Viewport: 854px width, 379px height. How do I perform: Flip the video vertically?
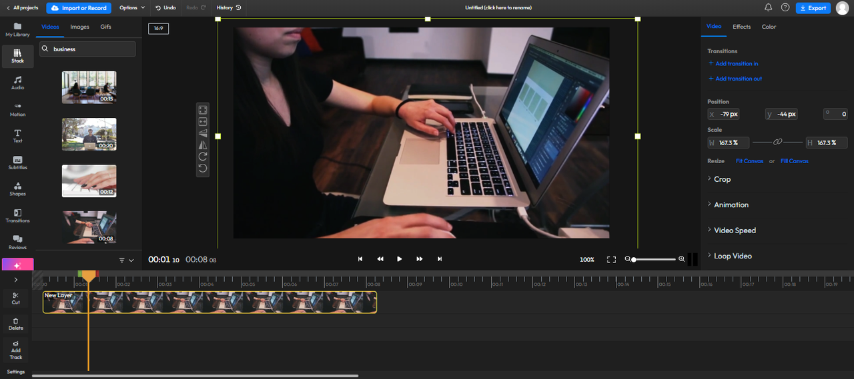(x=203, y=133)
